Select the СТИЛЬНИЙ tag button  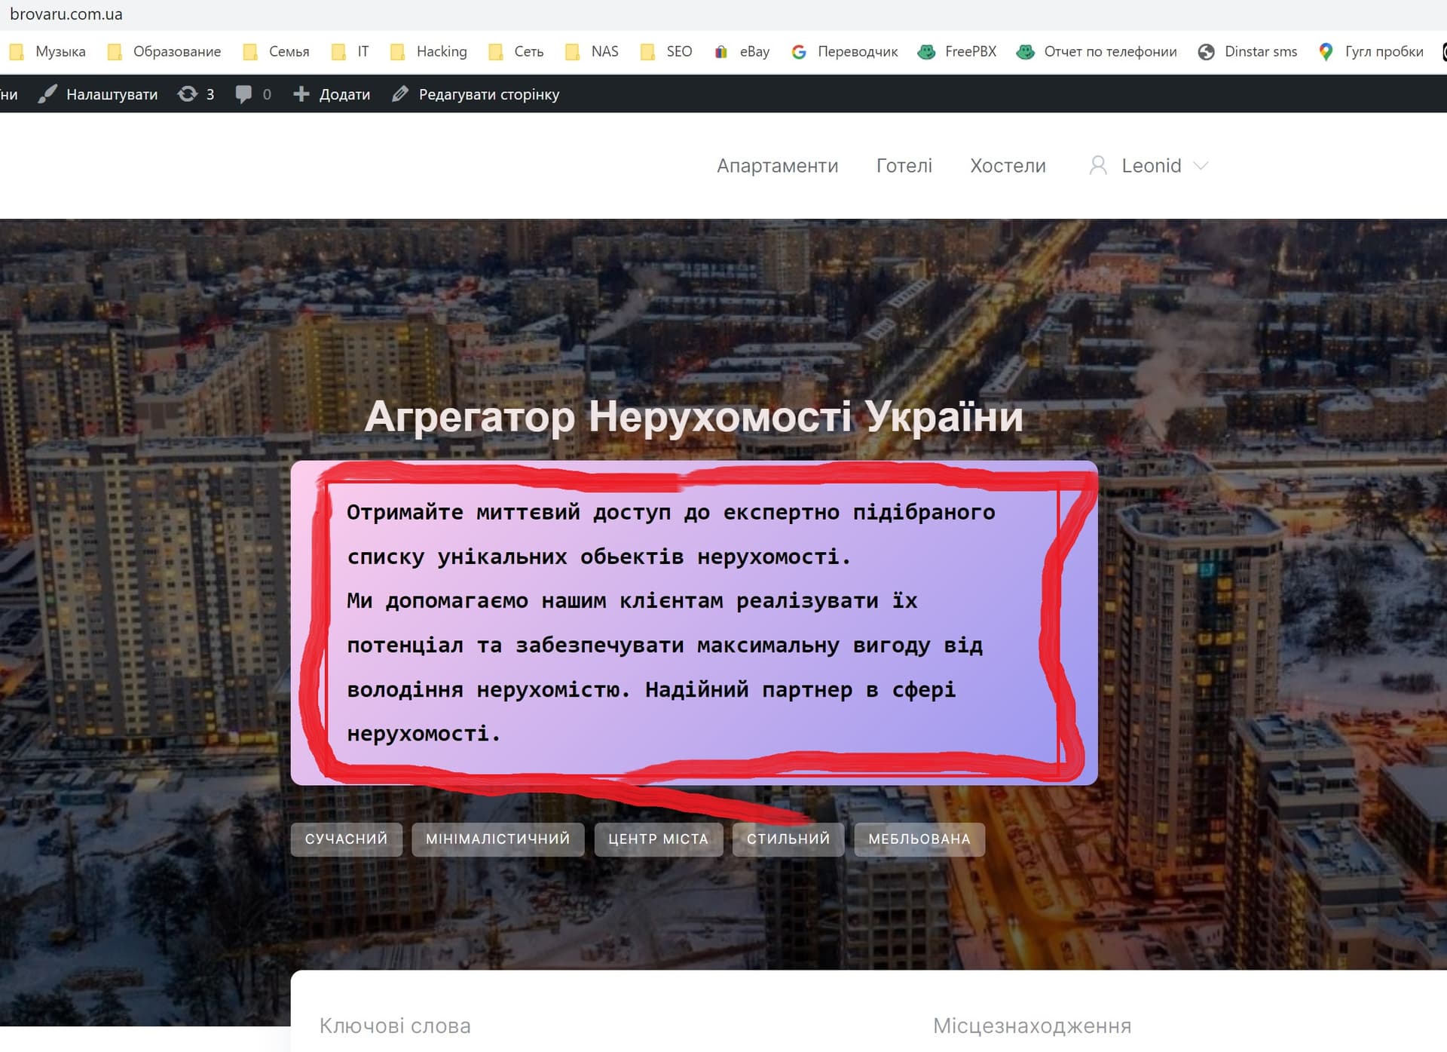tap(788, 839)
